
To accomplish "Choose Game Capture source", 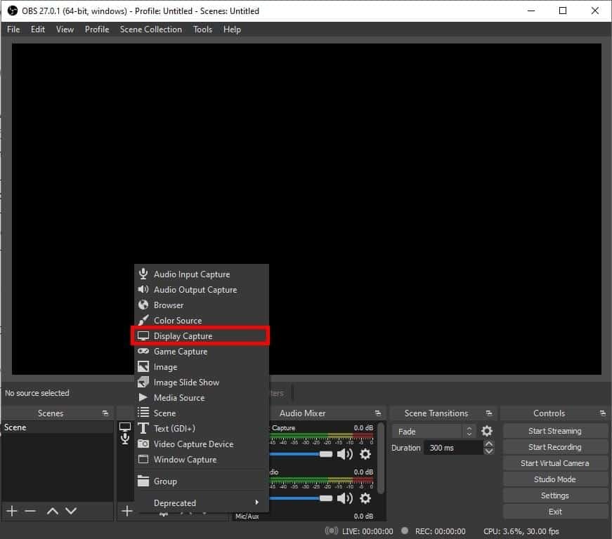I will coord(202,352).
